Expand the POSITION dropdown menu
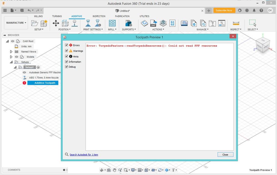The width and height of the screenshot is (277, 175). click(x=64, y=29)
